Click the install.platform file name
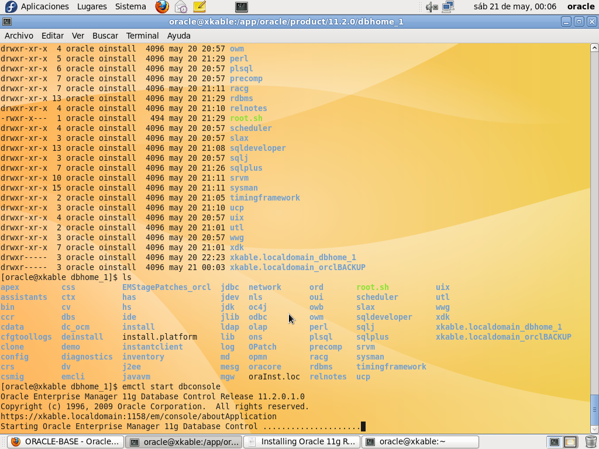599x449 pixels. (x=159, y=337)
